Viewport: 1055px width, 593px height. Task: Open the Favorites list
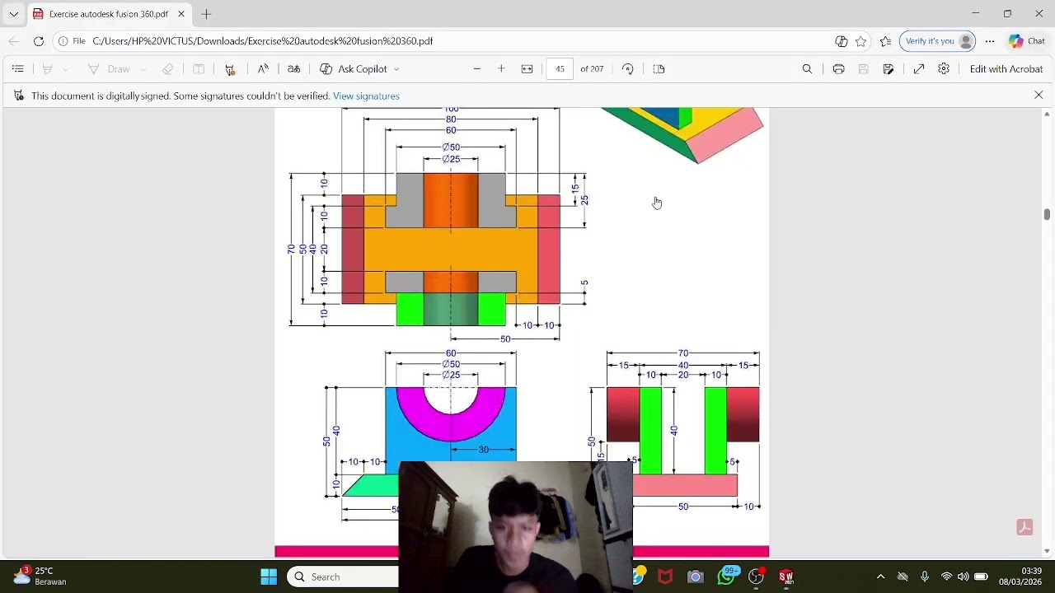(x=886, y=41)
